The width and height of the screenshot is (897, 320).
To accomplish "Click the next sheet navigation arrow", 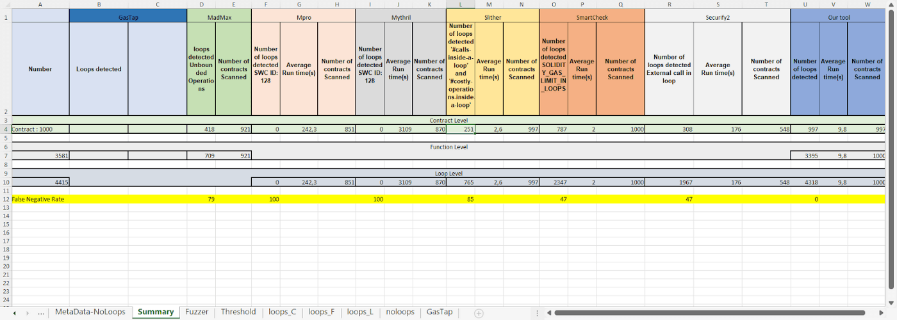I will 27,313.
